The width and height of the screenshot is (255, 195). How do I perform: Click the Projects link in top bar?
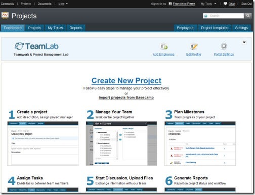(26, 4)
